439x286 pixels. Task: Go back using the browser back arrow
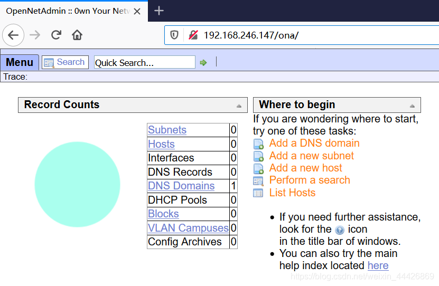pos(13,35)
